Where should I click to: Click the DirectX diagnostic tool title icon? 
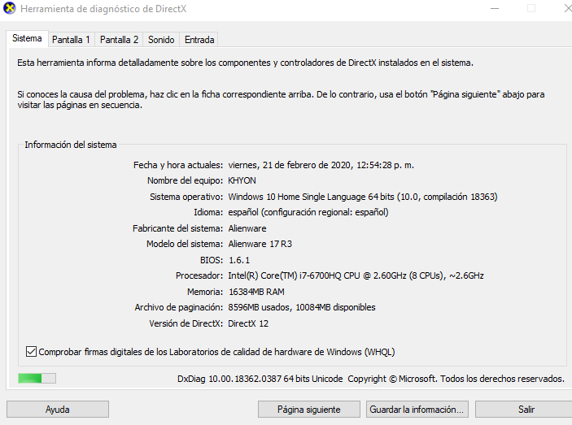[x=9, y=8]
